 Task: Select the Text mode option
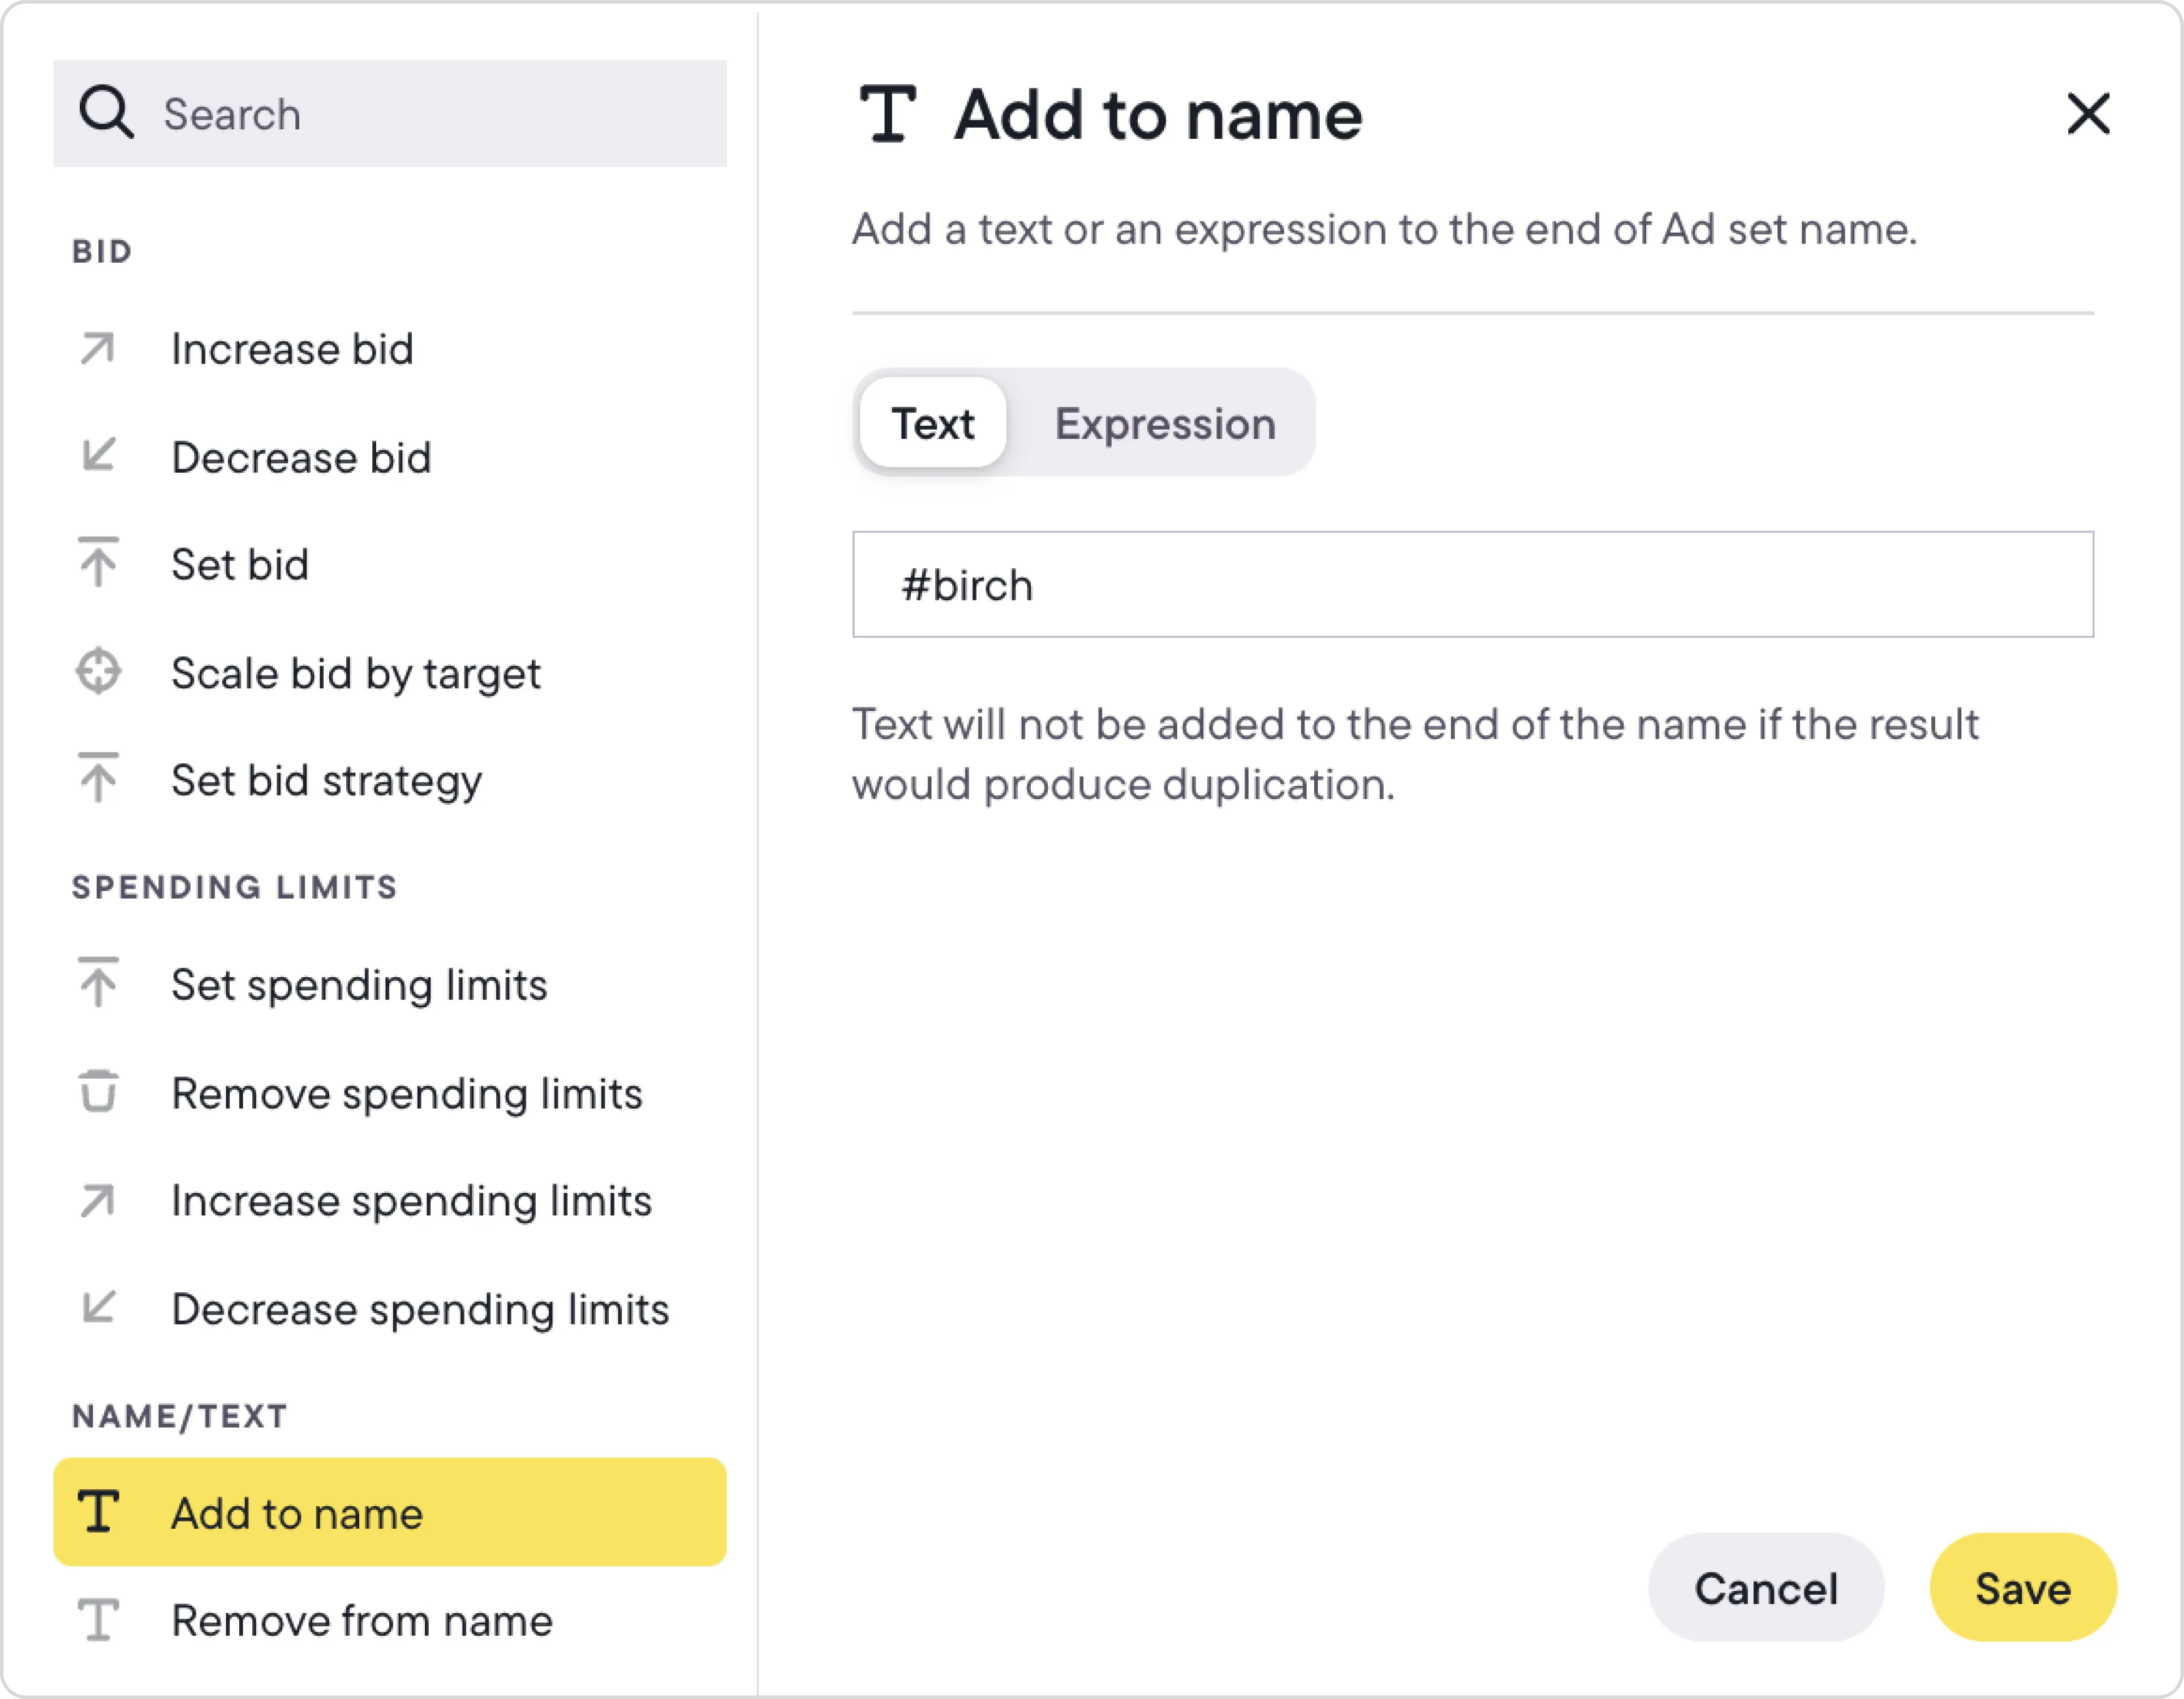pyautogui.click(x=932, y=424)
